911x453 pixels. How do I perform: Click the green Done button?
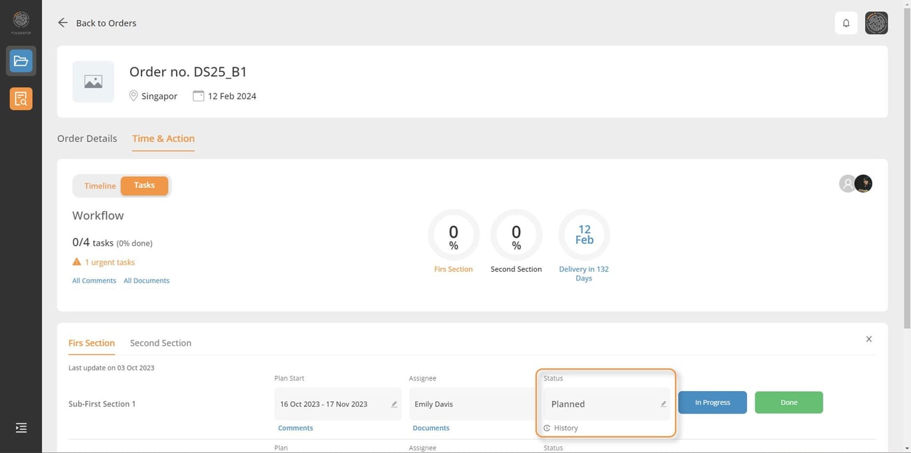[x=788, y=402]
